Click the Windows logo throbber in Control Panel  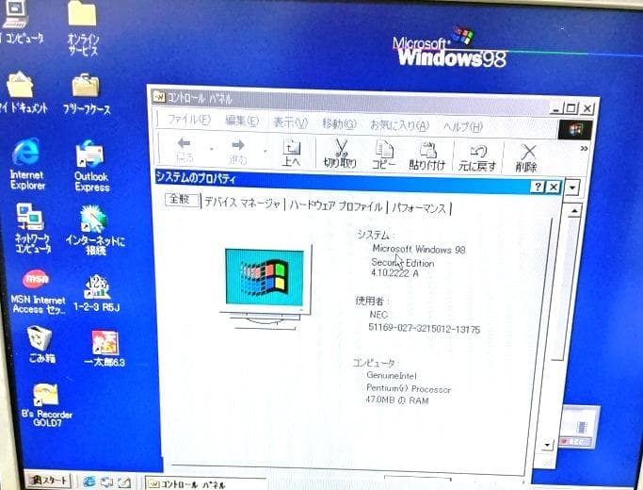(x=575, y=130)
